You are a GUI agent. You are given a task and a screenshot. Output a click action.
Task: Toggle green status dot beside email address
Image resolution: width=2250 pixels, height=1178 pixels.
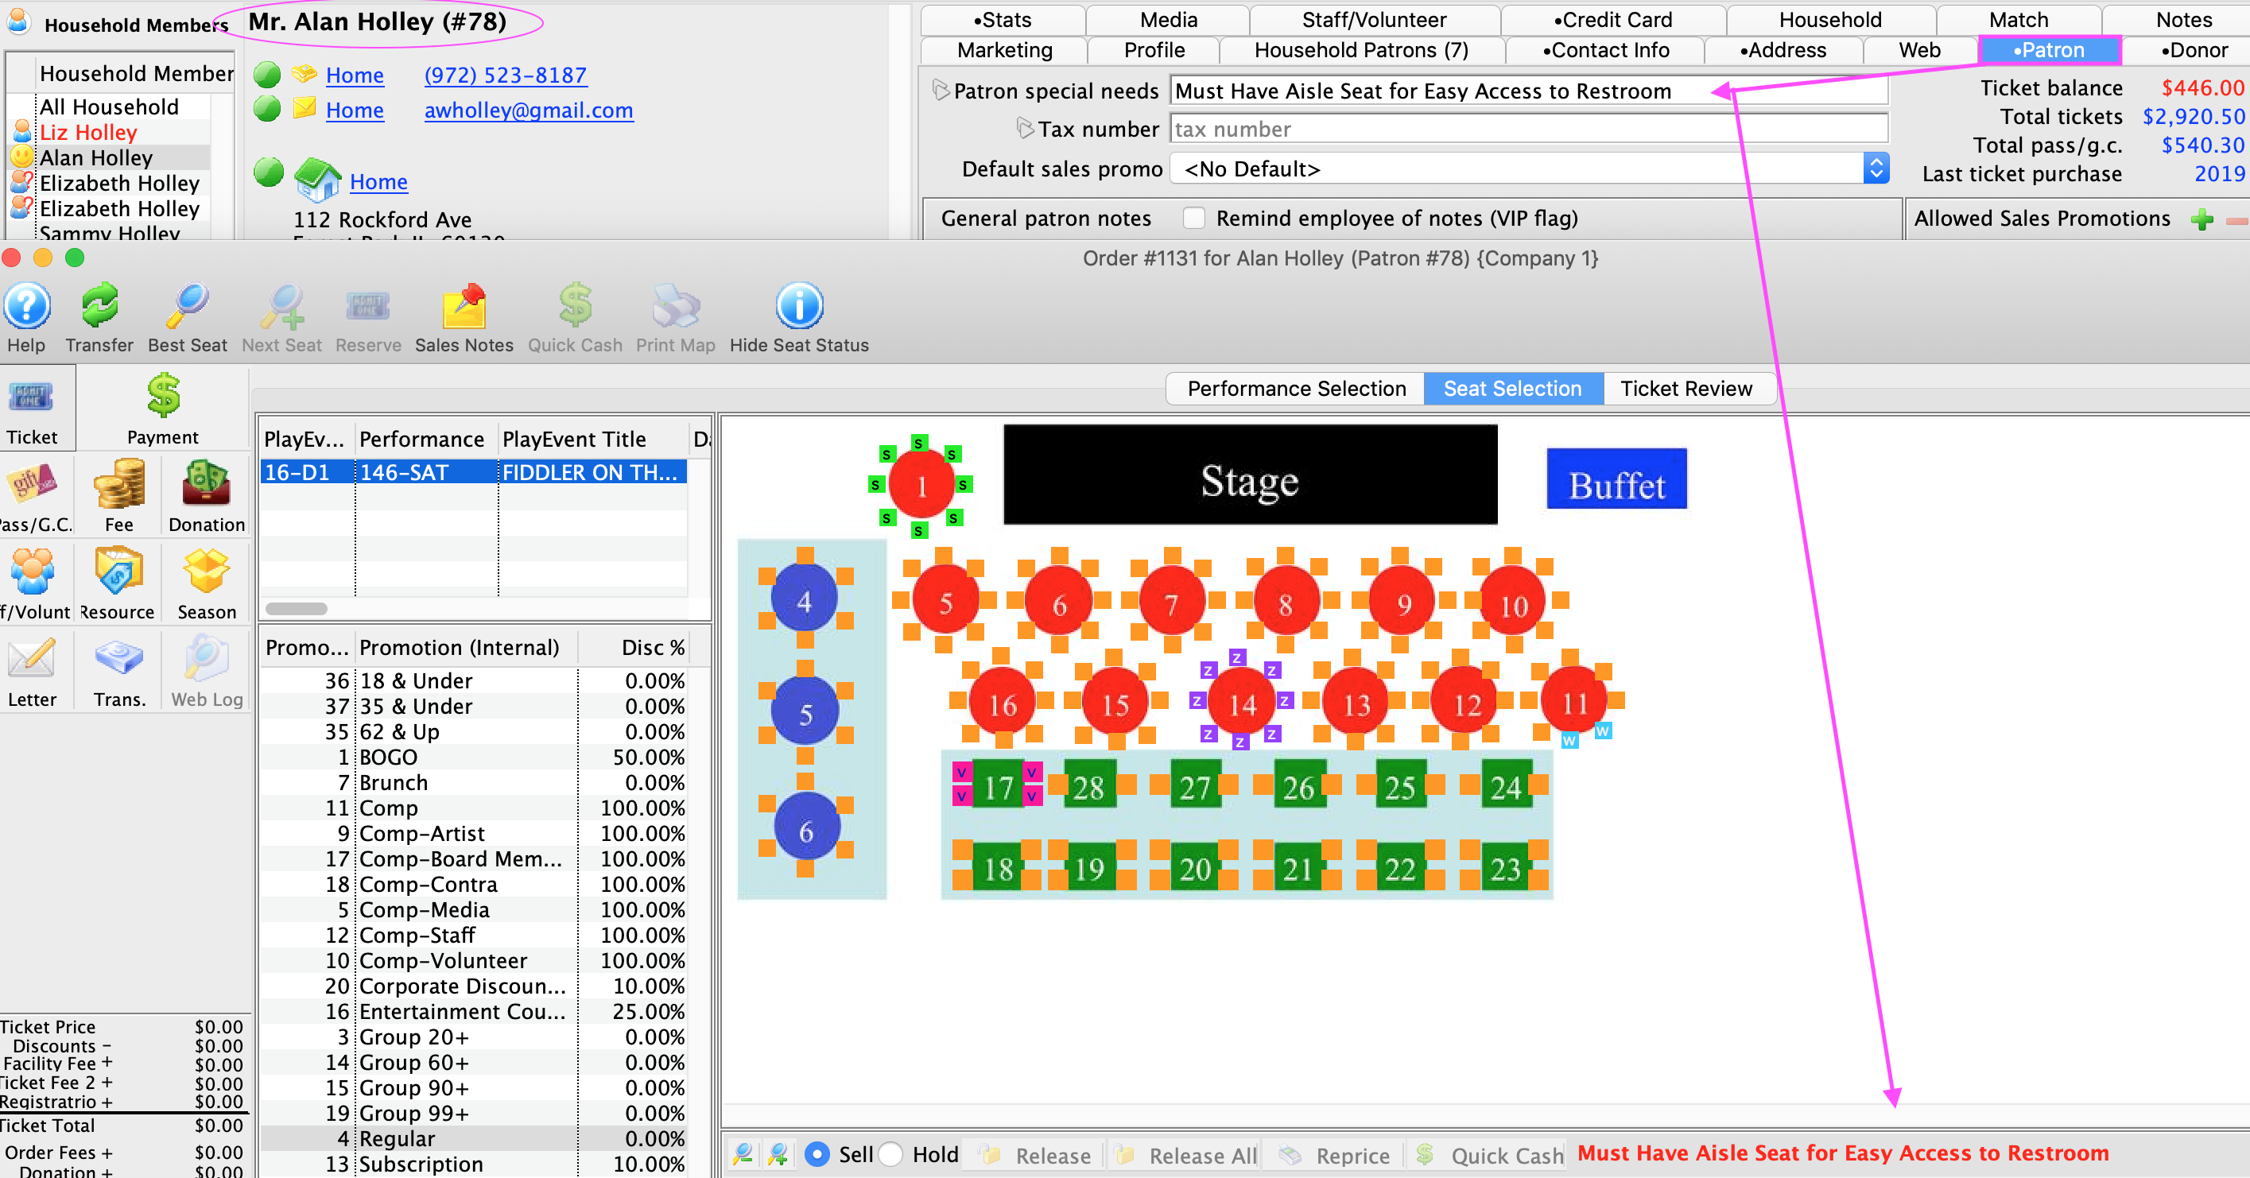267,109
